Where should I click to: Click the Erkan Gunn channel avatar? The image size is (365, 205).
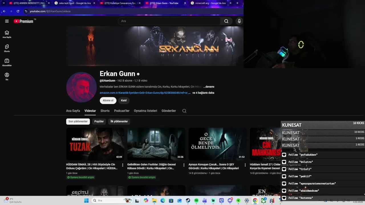pyautogui.click(x=81, y=87)
